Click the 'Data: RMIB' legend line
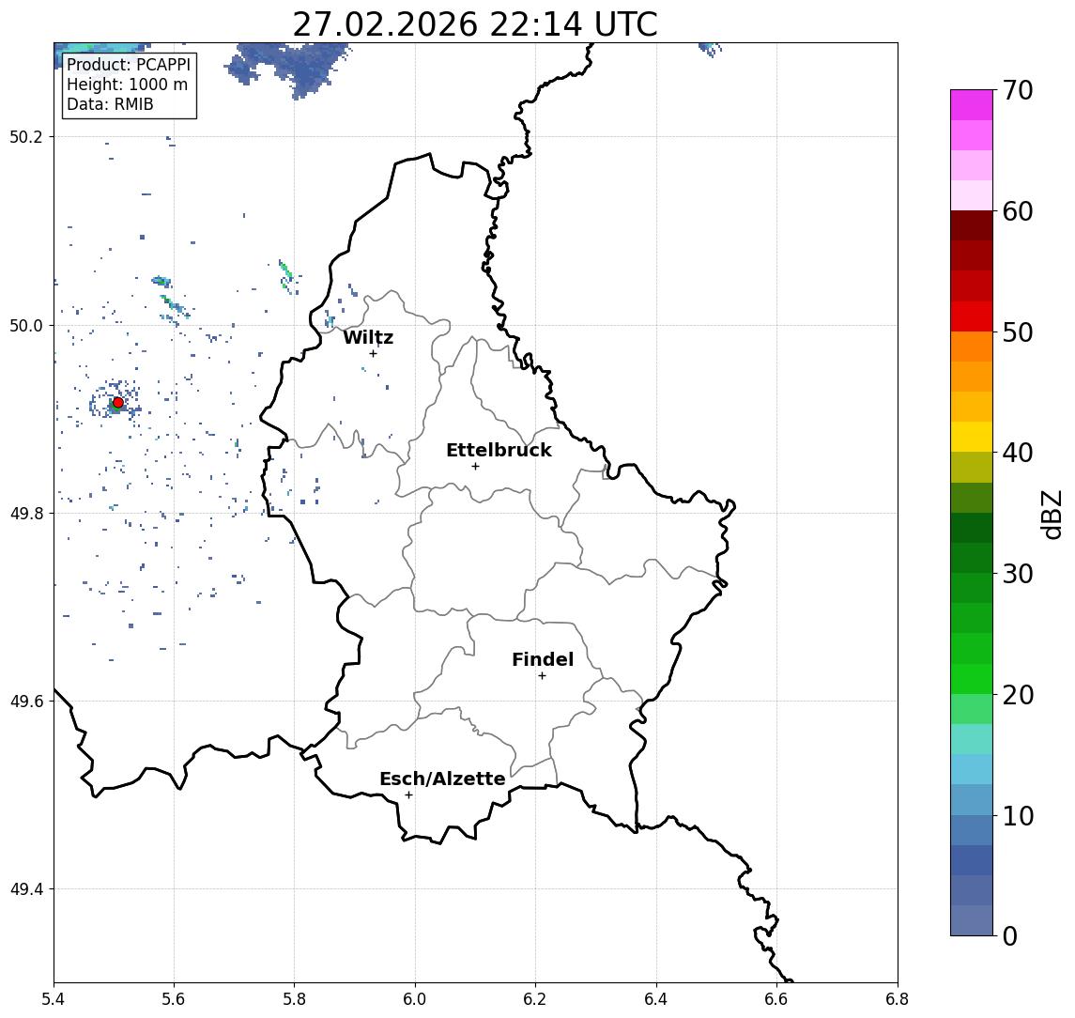Screen dimensions: 1075x1018 pos(110,104)
